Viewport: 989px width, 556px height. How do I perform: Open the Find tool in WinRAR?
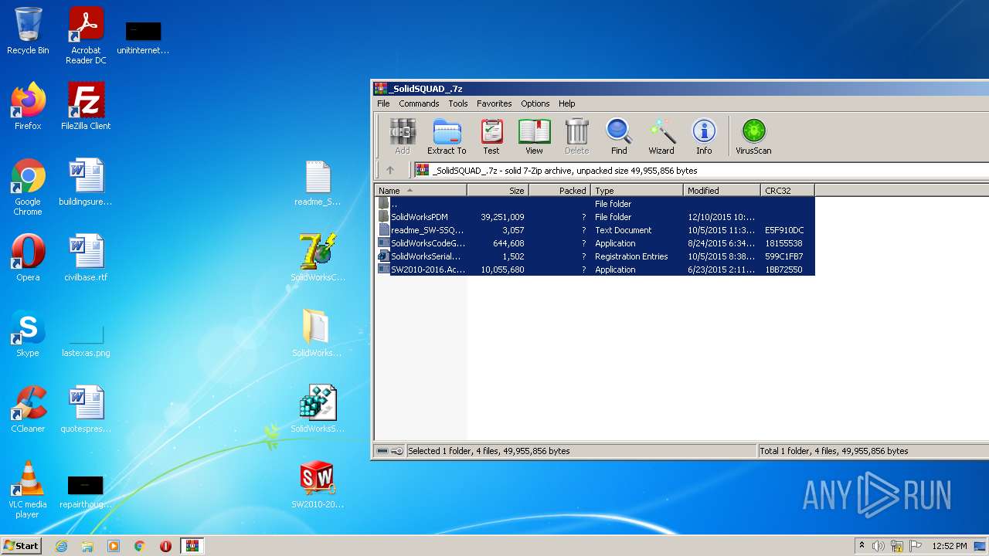pyautogui.click(x=619, y=137)
